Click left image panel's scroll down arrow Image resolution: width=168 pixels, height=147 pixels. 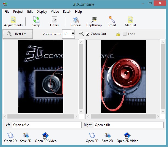pos(81,112)
